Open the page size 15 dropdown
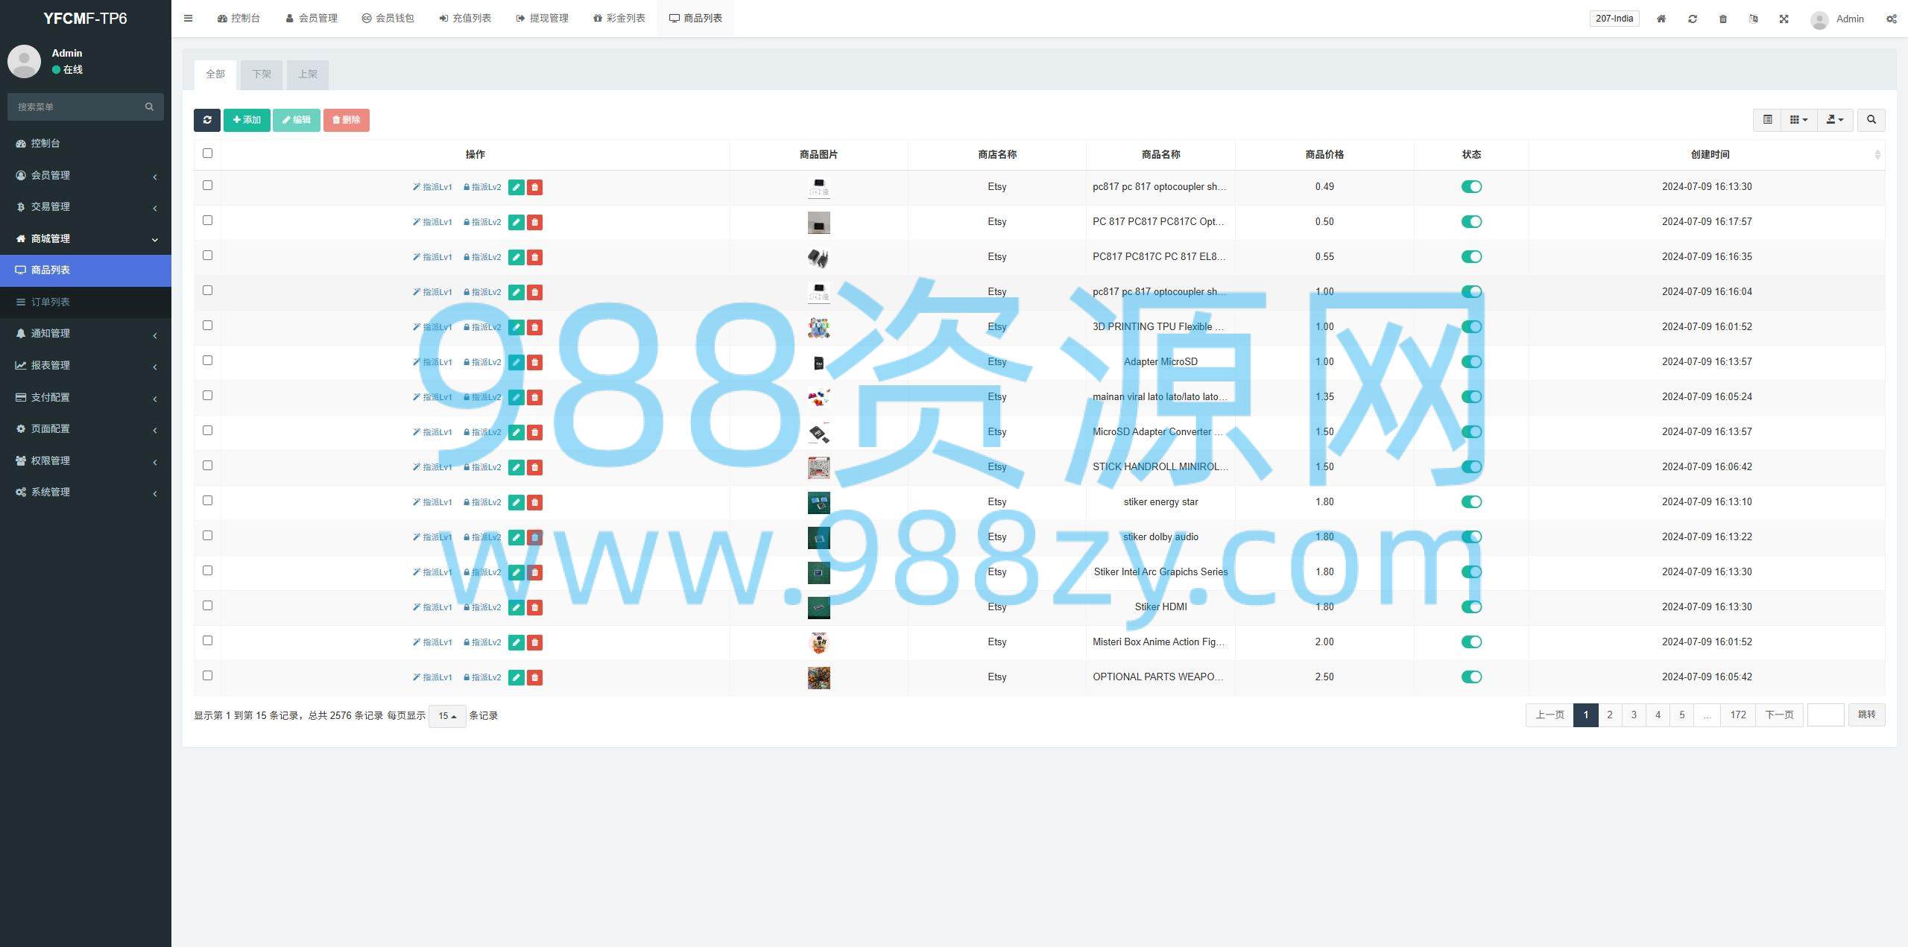Screen dimensions: 1908x947 [447, 716]
